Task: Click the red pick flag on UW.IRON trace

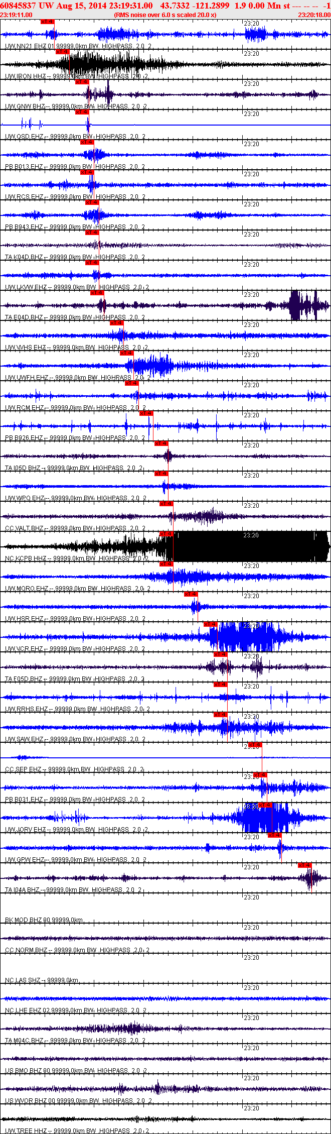Action: [x=62, y=52]
